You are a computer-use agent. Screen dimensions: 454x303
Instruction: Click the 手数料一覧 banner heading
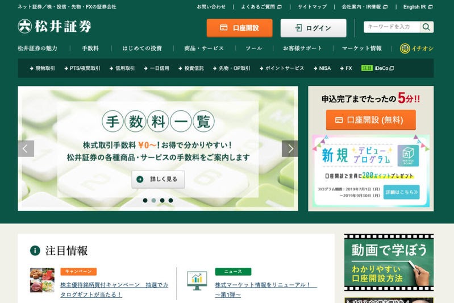158,122
